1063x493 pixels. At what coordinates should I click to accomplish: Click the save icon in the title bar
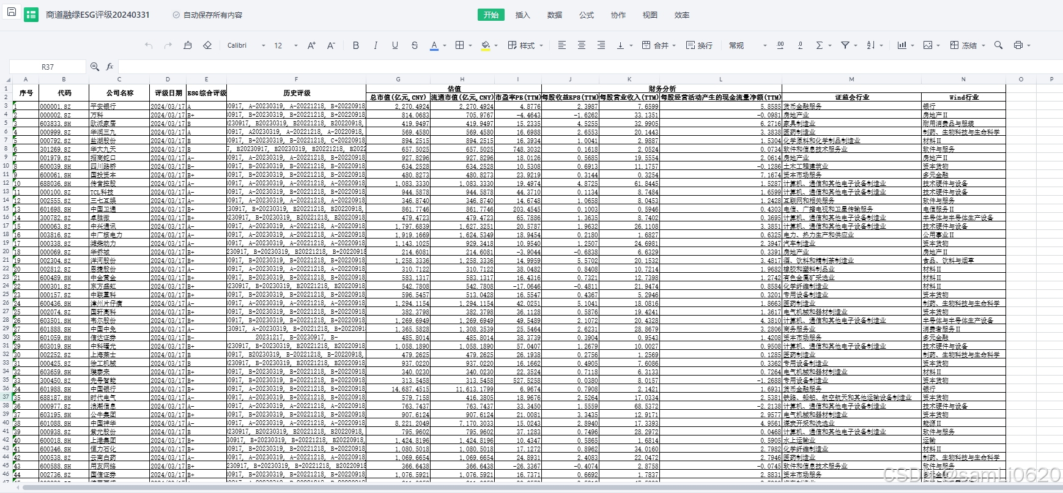coord(11,13)
